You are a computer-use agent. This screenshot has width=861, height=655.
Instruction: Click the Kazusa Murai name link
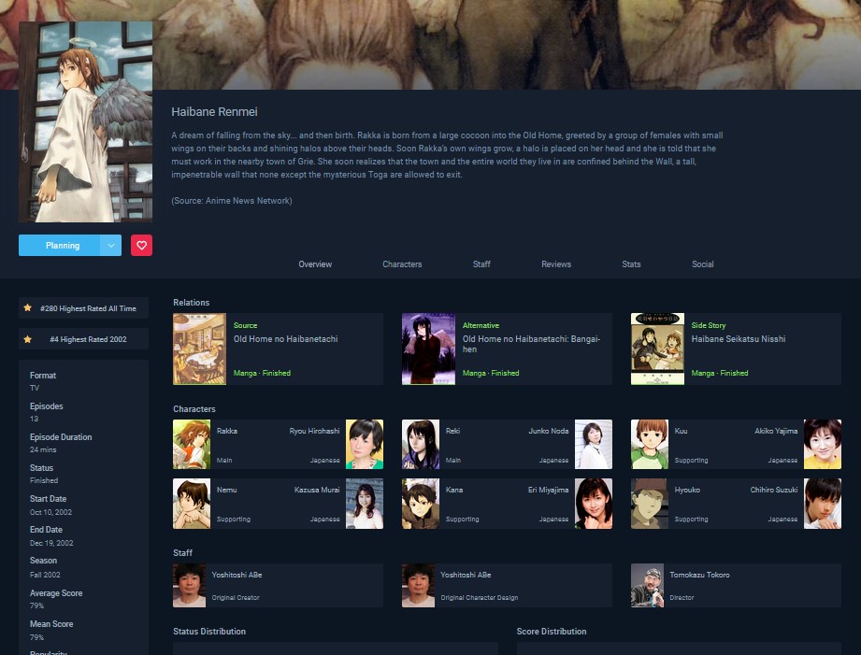click(317, 490)
